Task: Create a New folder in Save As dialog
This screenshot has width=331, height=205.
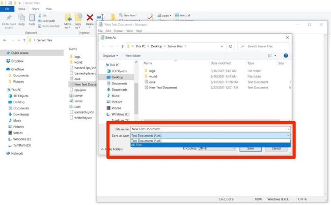Action: click(x=133, y=55)
